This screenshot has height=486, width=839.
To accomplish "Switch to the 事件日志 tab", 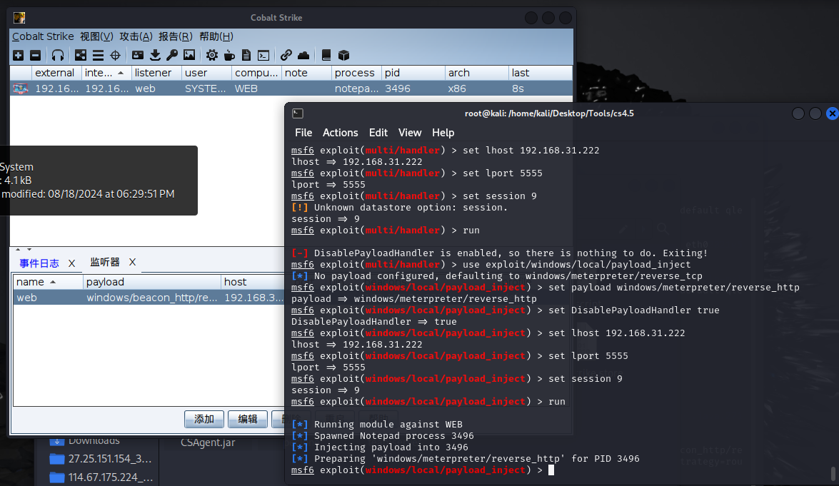I will (39, 263).
